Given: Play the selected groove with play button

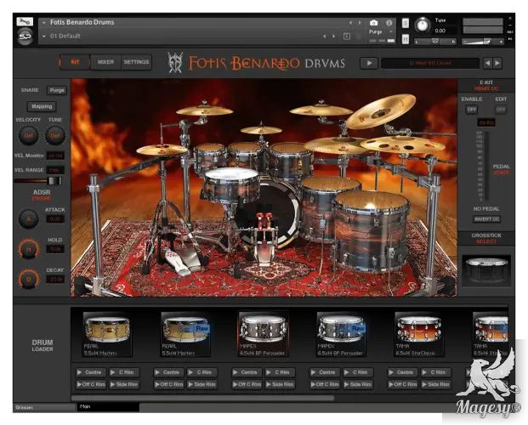Looking at the screenshot, I should (369, 63).
